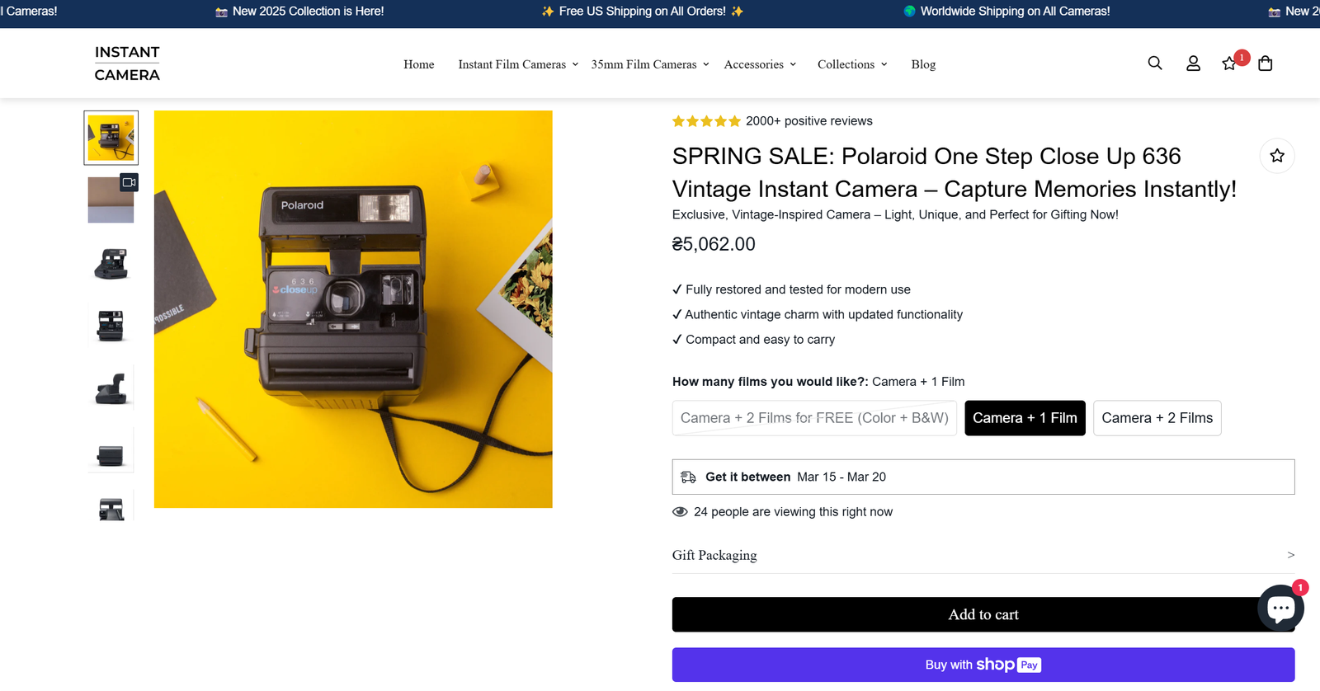This screenshot has height=691, width=1320.
Task: Select the Camera + 1 Film option
Action: pyautogui.click(x=1025, y=418)
